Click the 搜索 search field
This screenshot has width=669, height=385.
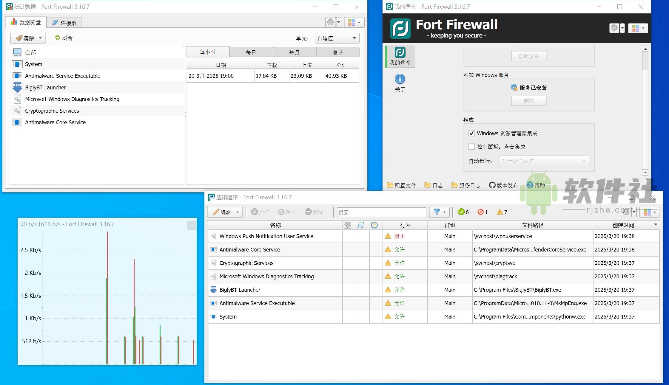(x=381, y=212)
